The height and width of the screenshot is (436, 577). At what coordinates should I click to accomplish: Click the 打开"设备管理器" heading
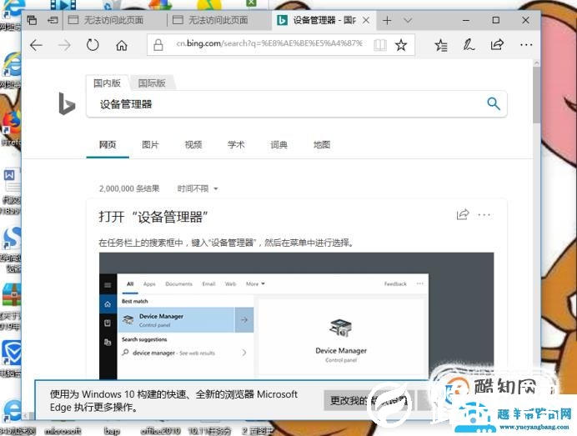[153, 217]
